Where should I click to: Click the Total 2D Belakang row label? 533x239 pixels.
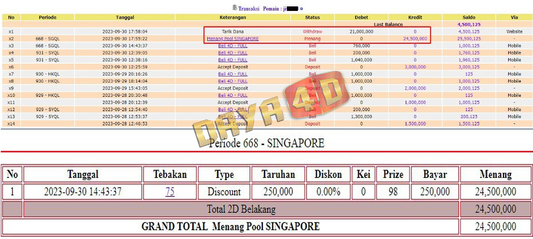241,209
